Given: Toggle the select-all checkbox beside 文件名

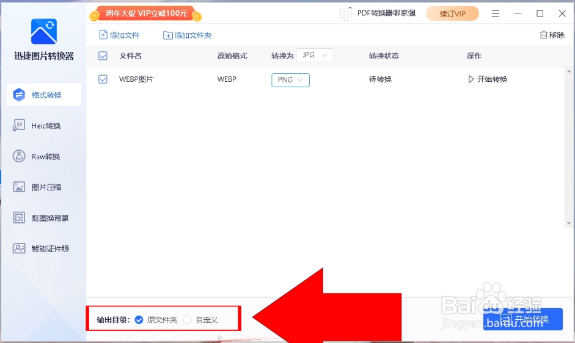Looking at the screenshot, I should point(103,56).
